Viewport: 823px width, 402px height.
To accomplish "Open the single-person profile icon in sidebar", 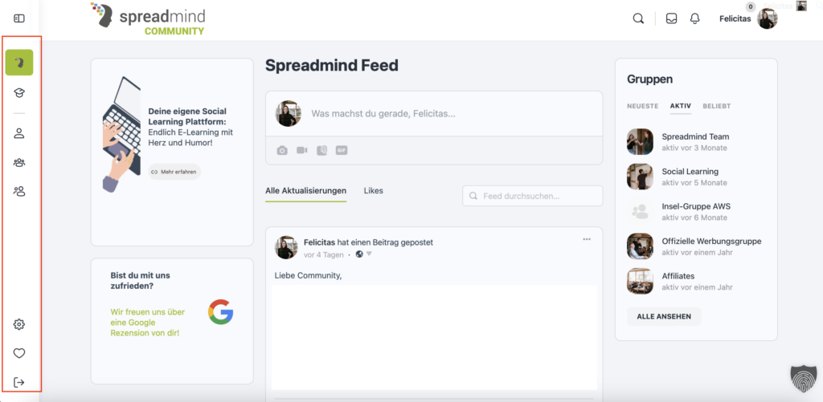I will [x=19, y=133].
